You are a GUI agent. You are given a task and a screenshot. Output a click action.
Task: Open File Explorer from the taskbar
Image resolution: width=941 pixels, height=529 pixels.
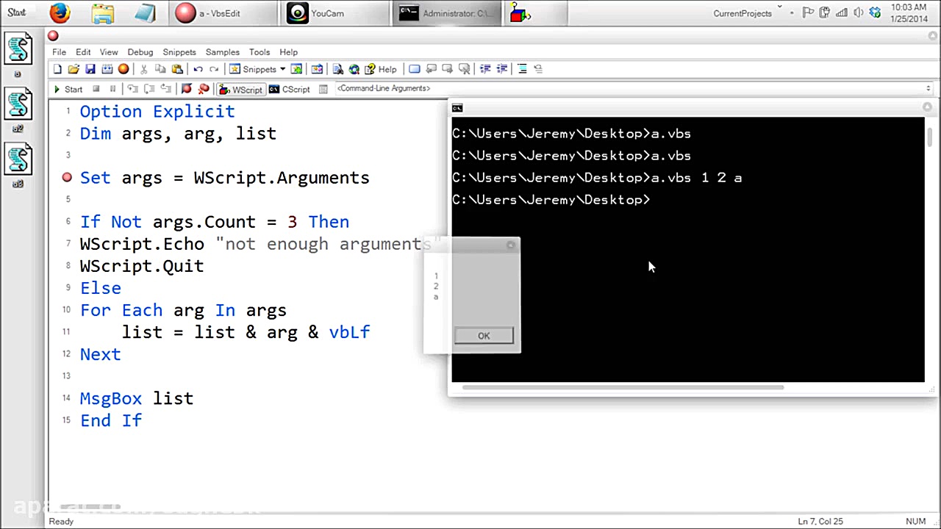coord(104,13)
